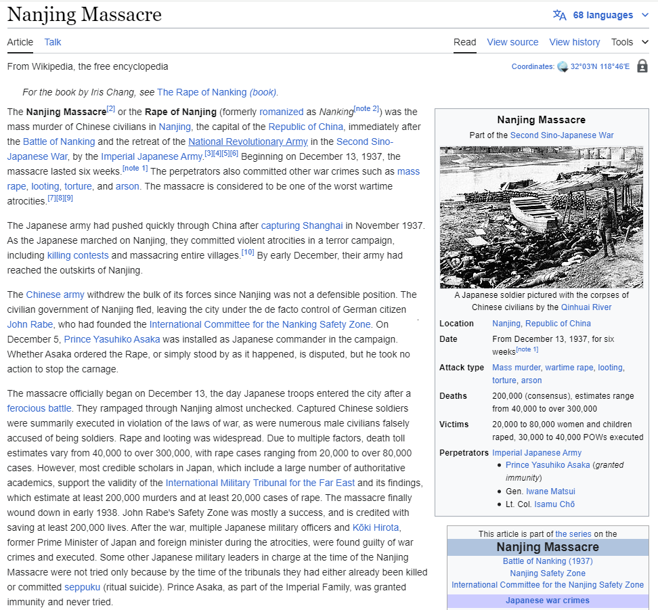Follow the arson link in intro paragraph
Viewport: 658px width, 610px height.
point(127,186)
